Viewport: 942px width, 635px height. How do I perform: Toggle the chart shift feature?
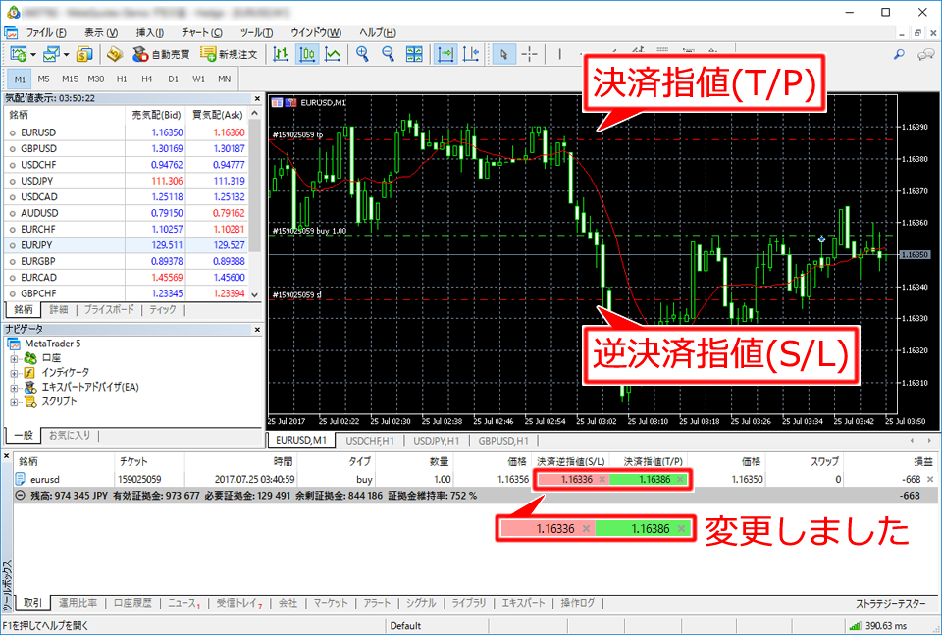coord(470,57)
